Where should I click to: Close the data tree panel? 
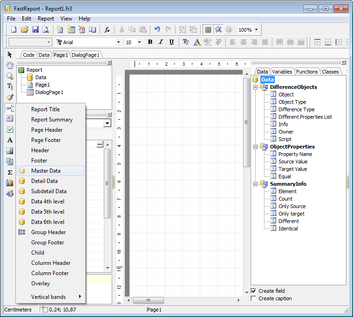(344, 62)
